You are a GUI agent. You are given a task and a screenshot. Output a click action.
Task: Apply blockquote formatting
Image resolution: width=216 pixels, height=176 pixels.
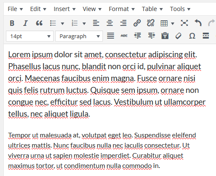click(39, 23)
